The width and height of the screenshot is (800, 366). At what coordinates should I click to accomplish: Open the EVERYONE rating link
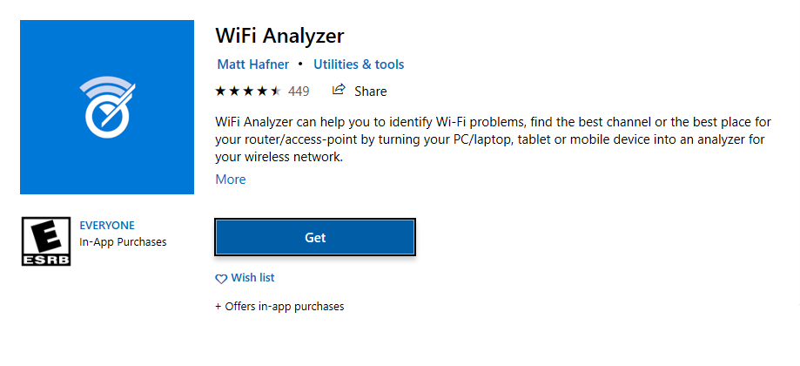[x=107, y=225]
